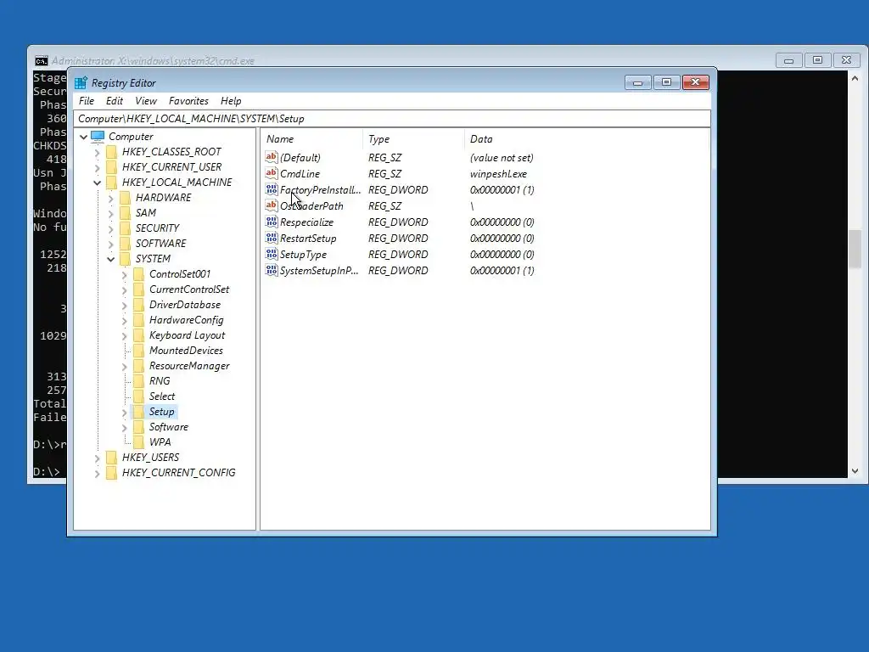
Task: Collapse the Computer root node
Action: coord(84,137)
